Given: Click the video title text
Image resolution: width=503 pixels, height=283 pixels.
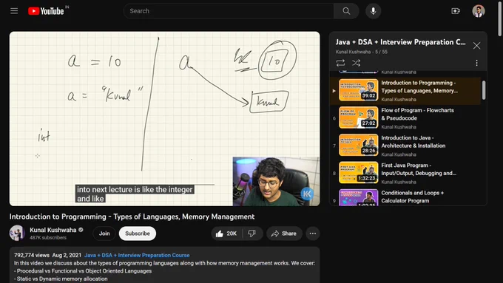Looking at the screenshot, I should pos(132,216).
